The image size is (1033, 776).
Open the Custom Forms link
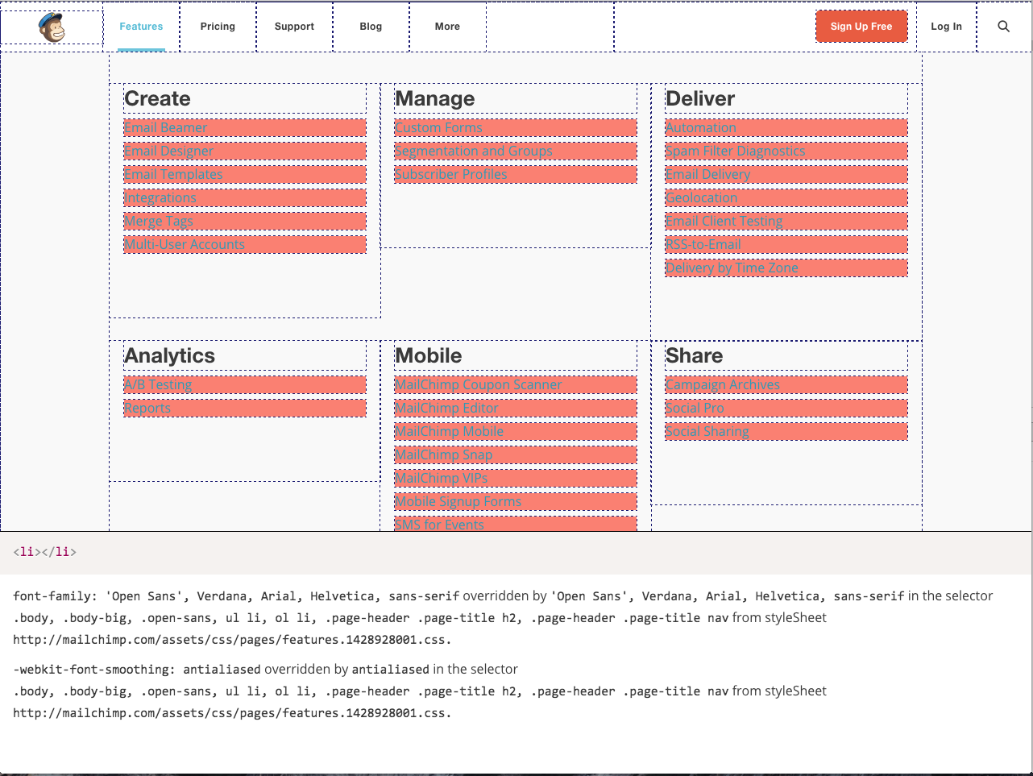pos(438,127)
